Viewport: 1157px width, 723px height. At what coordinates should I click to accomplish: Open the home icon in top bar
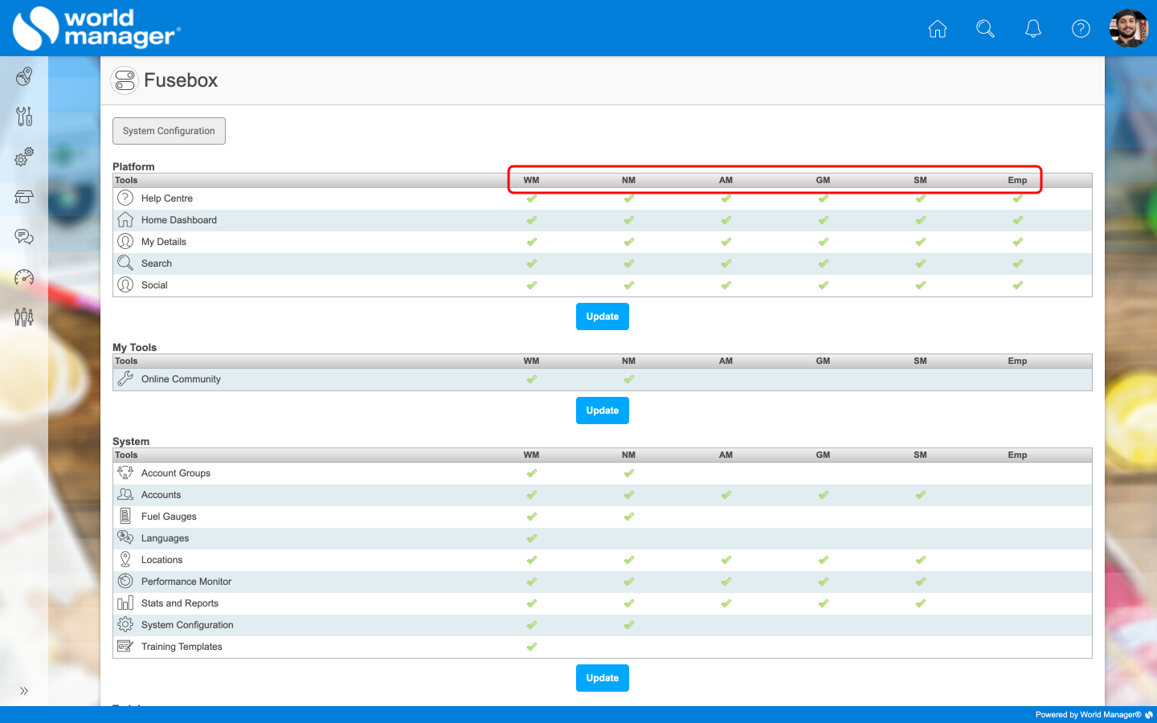[938, 29]
